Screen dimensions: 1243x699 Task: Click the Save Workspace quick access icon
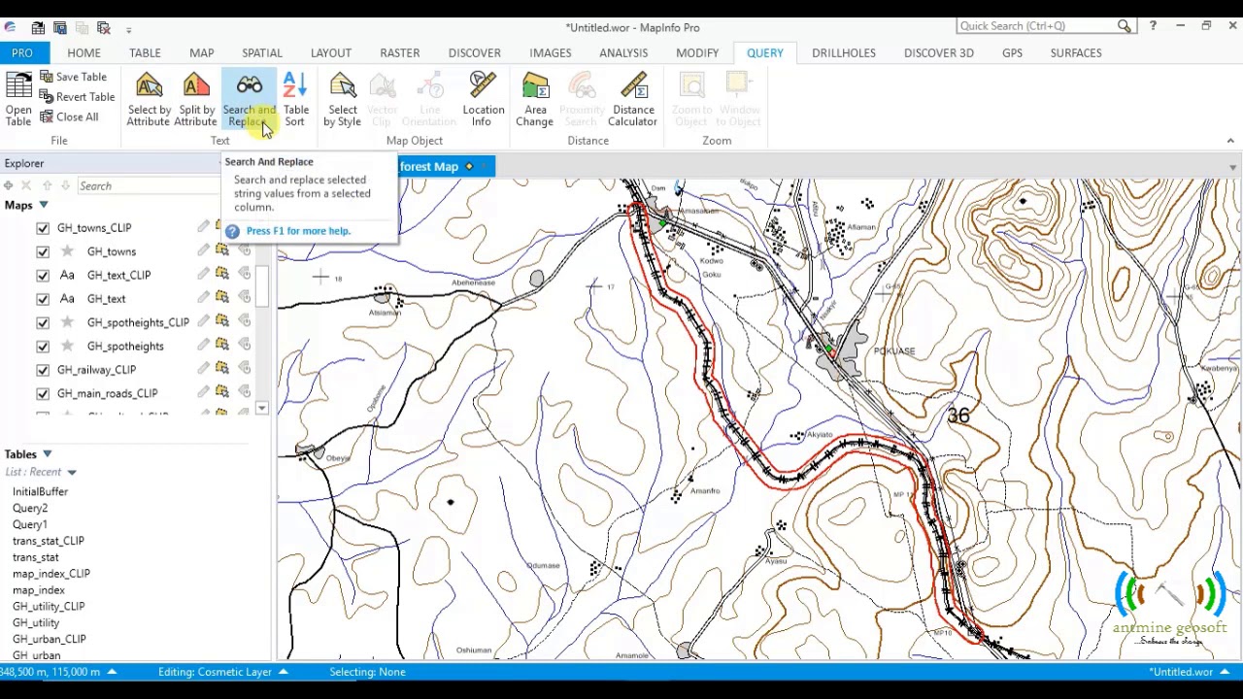click(59, 27)
